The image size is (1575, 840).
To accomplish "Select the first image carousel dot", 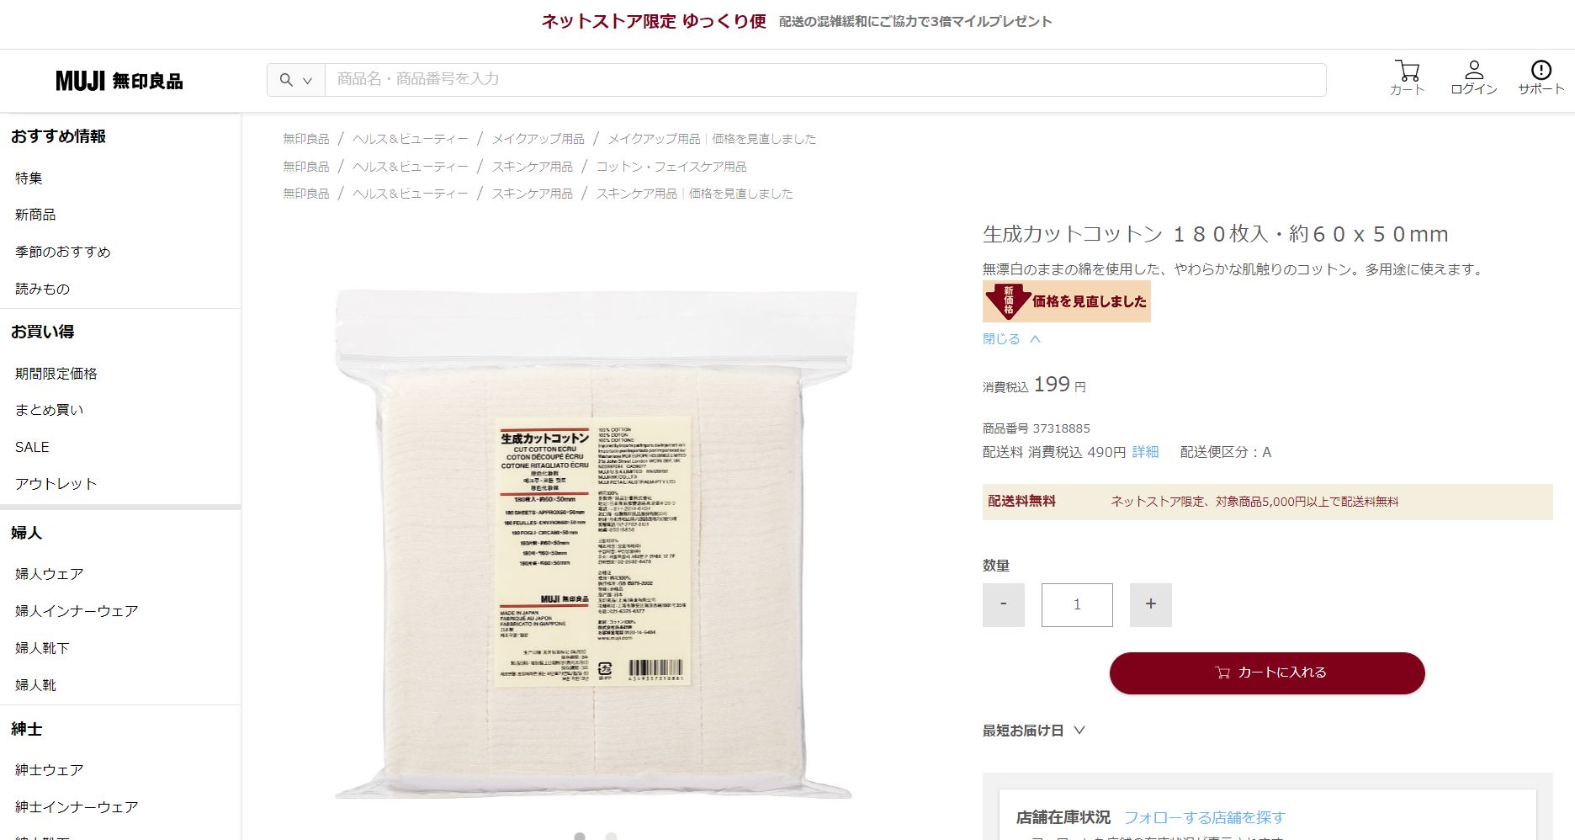I will tap(580, 836).
